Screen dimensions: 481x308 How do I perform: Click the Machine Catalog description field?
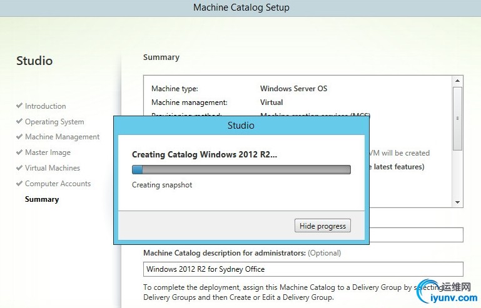303,269
